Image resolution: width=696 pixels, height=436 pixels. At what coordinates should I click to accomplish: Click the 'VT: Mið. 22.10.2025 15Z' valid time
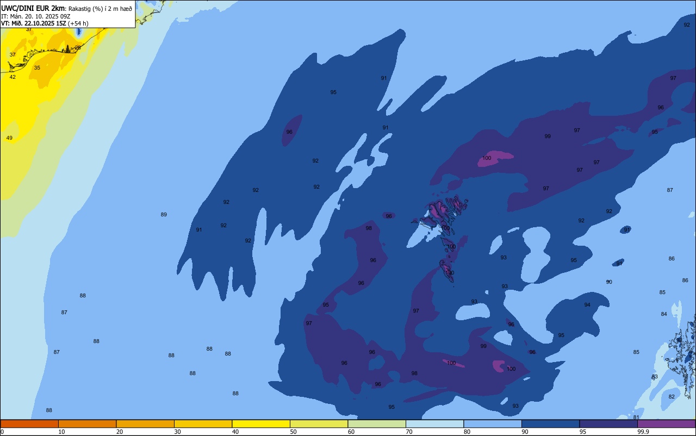pos(34,23)
